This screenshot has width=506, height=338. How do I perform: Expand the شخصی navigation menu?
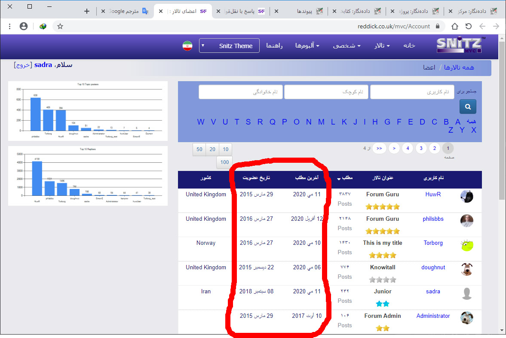[347, 46]
